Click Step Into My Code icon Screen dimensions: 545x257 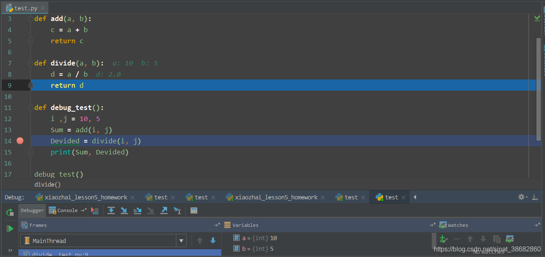click(x=137, y=210)
